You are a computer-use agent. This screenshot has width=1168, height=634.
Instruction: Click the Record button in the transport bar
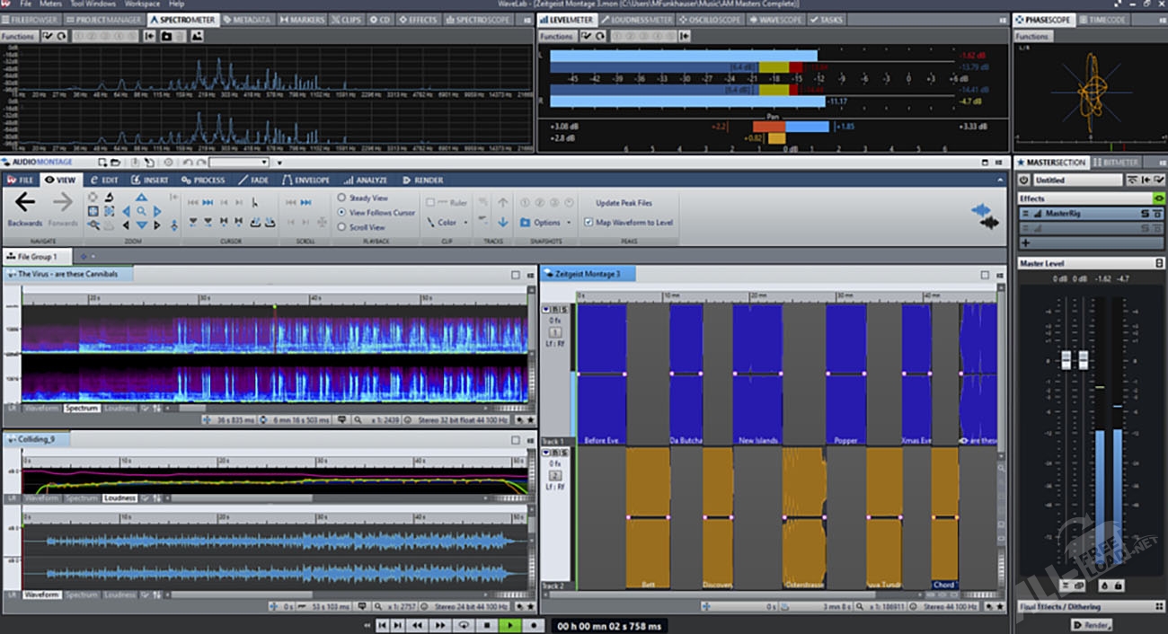tap(533, 625)
